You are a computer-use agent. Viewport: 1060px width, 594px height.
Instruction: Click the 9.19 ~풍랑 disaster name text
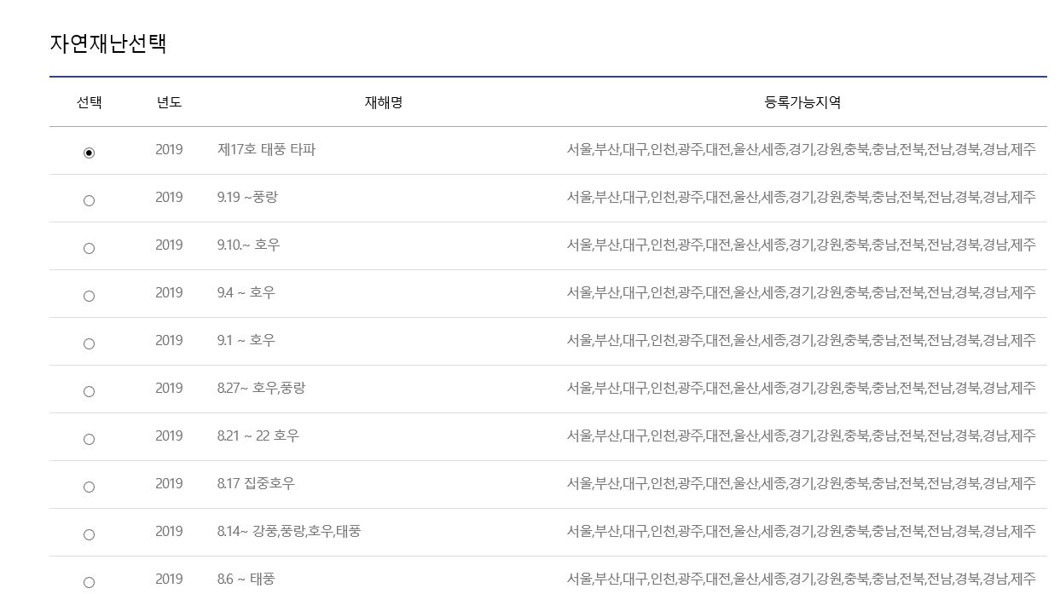click(247, 197)
